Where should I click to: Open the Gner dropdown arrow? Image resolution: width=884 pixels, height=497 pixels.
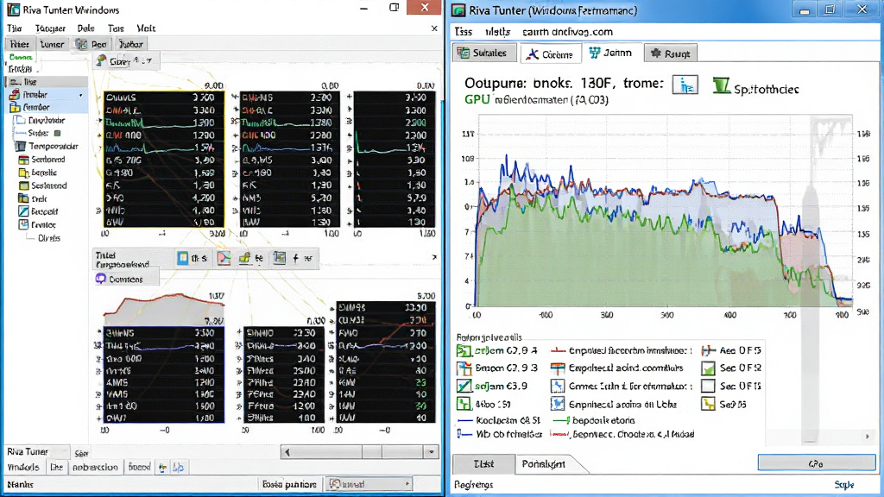tap(148, 61)
